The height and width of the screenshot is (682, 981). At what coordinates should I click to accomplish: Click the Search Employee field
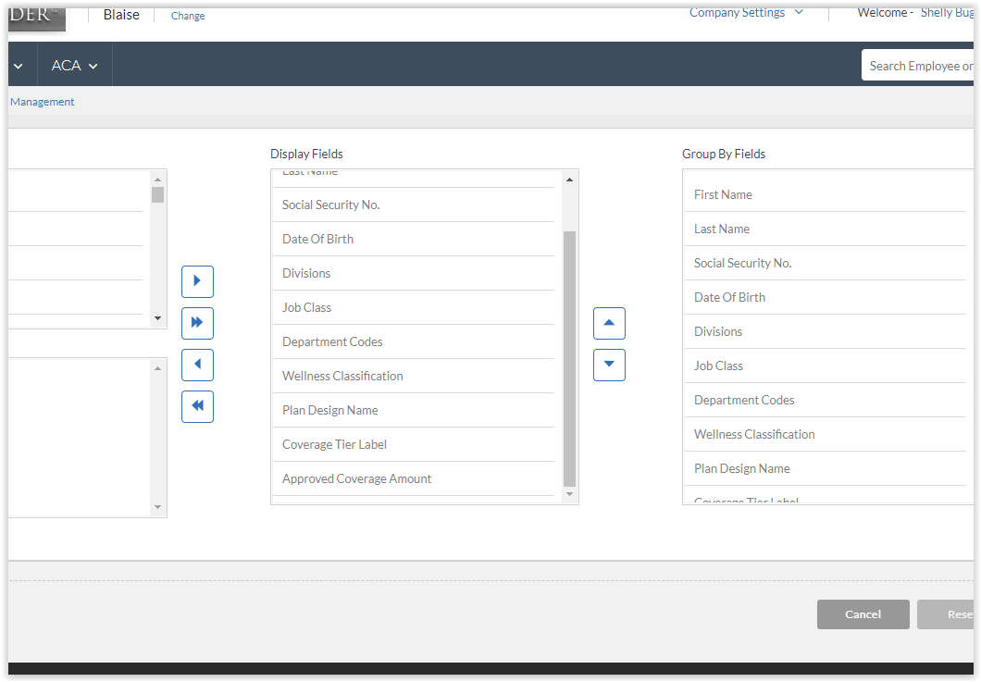[921, 65]
